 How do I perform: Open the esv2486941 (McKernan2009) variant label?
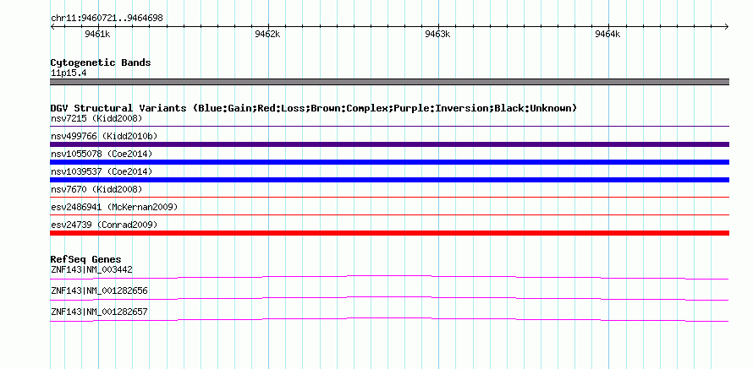[114, 207]
